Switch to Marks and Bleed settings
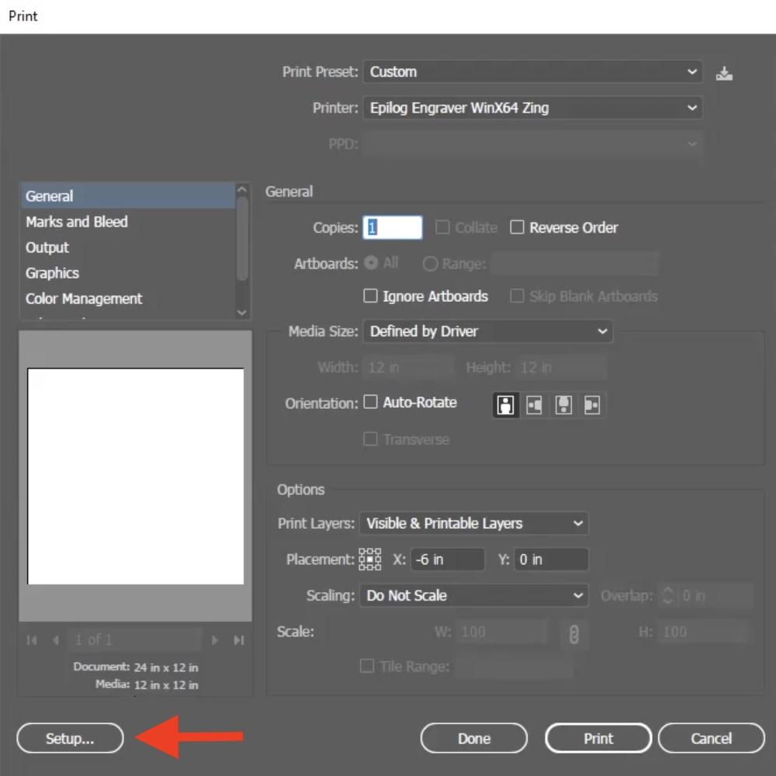The image size is (776, 776). click(76, 222)
